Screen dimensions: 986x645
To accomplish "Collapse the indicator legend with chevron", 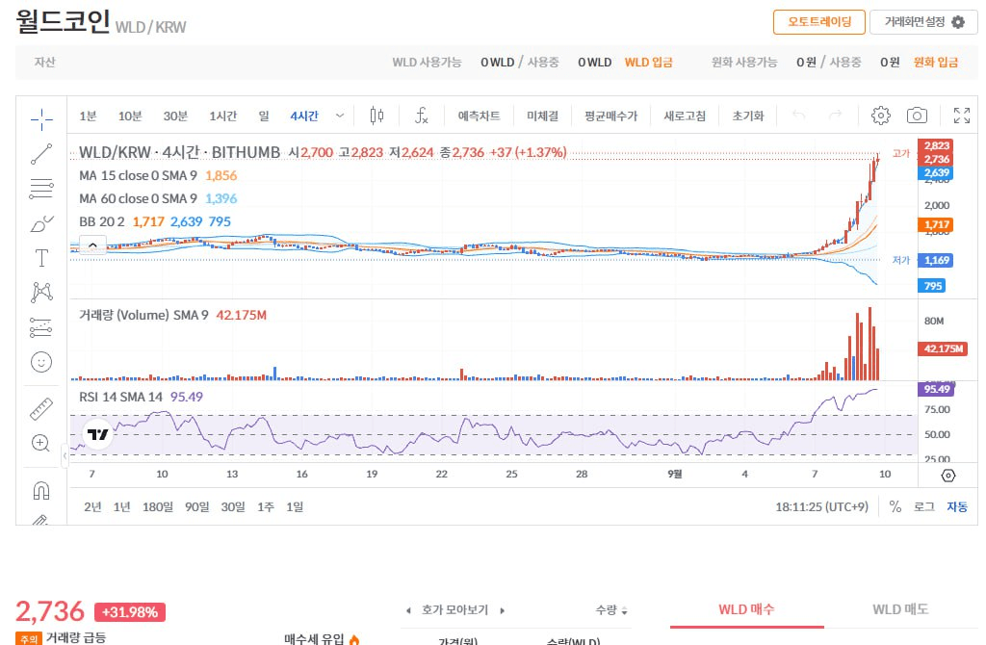I will [x=92, y=245].
